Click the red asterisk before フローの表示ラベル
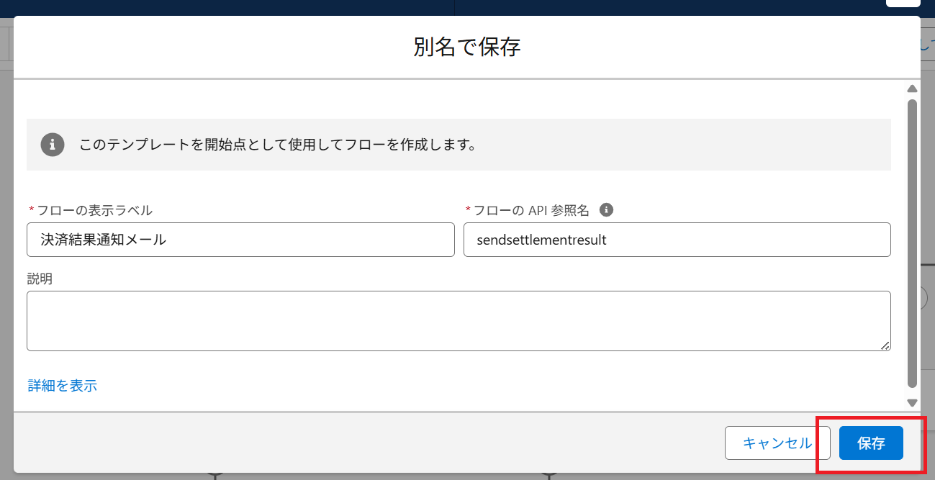The image size is (935, 480). tap(31, 210)
